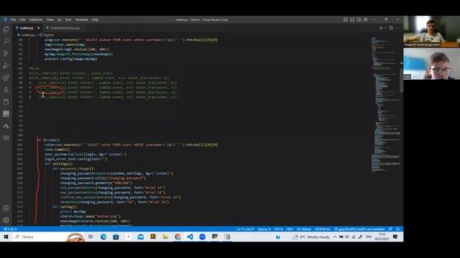Expand the logwin symbol in breadcrumb
The image size is (460, 258).
pyautogui.click(x=48, y=35)
